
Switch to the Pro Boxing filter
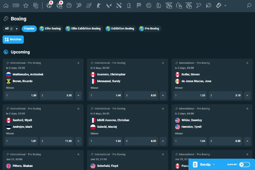tap(150, 28)
